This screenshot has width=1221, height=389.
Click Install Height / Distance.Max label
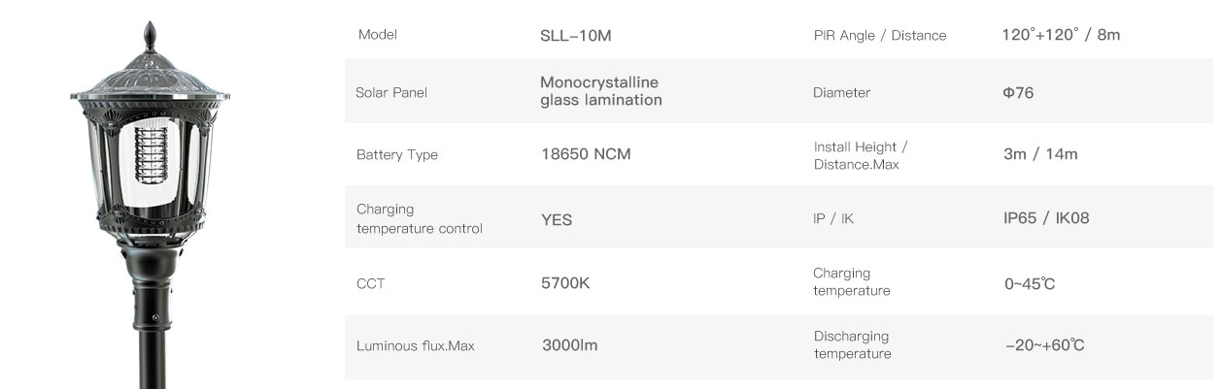pyautogui.click(x=860, y=155)
